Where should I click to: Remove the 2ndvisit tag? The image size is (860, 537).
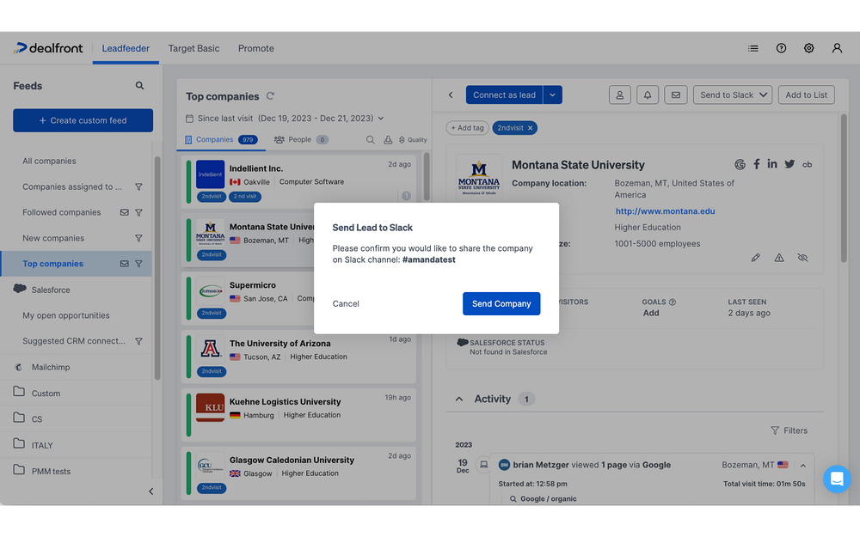tap(531, 128)
